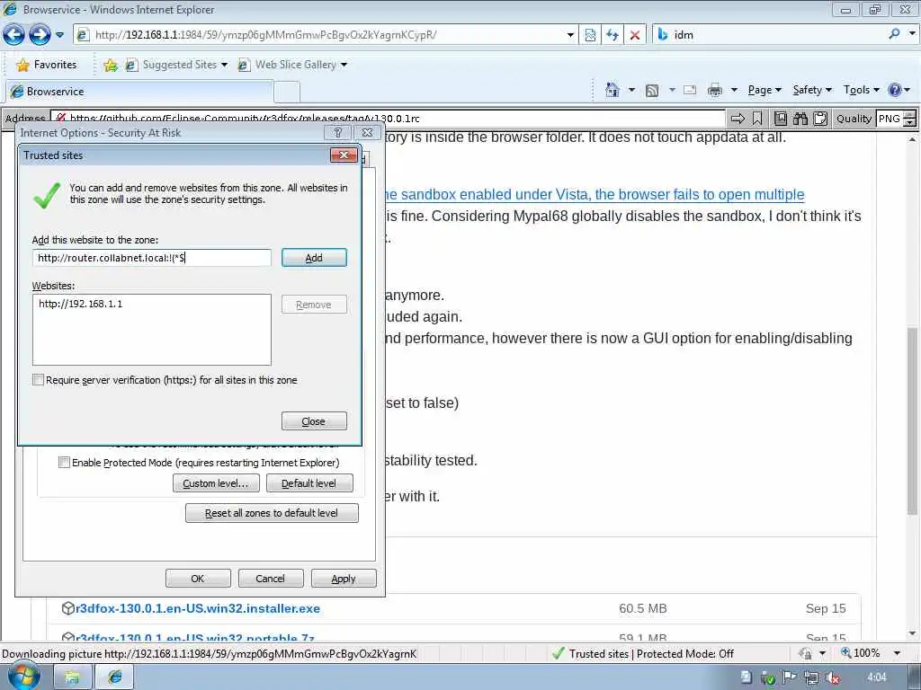Click OK in Internet Options dialog

198,579
